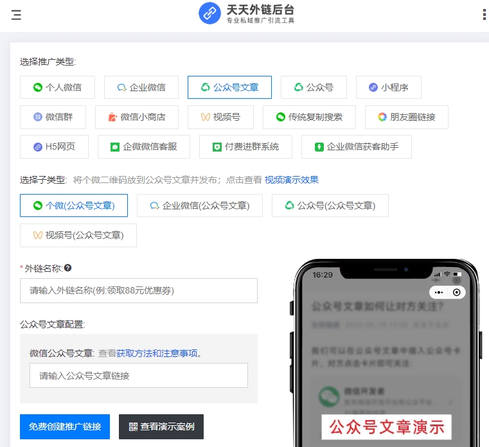The height and width of the screenshot is (447, 489).
Task: Click the 查看演示案例 button
Action: coord(161,426)
